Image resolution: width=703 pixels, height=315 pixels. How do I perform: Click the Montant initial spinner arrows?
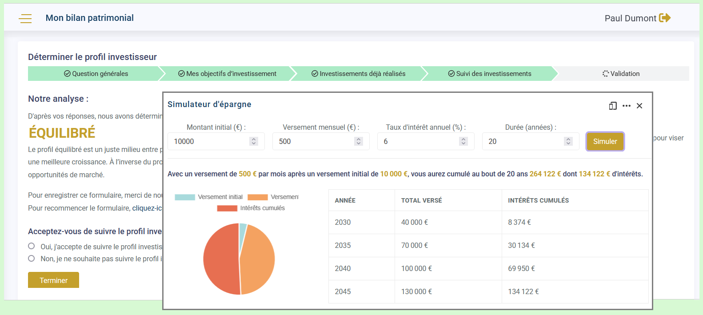[254, 141]
